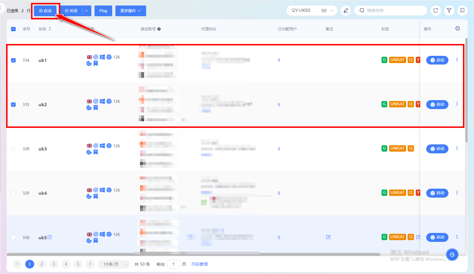The width and height of the screenshot is (474, 274).
Task: Go to page 3 in pagination
Action: [x=54, y=264]
